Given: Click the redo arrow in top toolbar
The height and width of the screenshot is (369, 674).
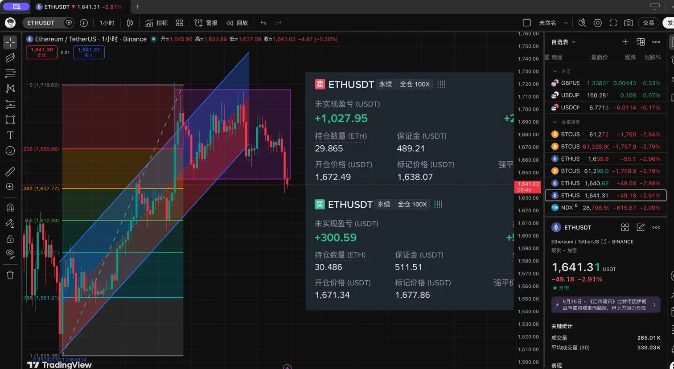Looking at the screenshot, I should 279,23.
